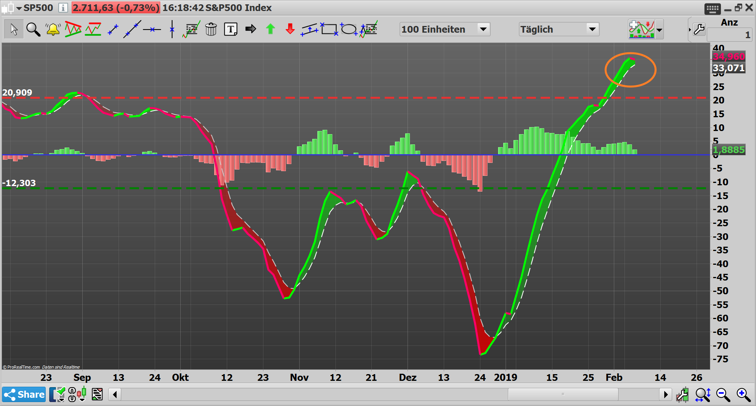The image size is (756, 406).
Task: Expand the indicator preview dropdown arrow
Action: [660, 29]
